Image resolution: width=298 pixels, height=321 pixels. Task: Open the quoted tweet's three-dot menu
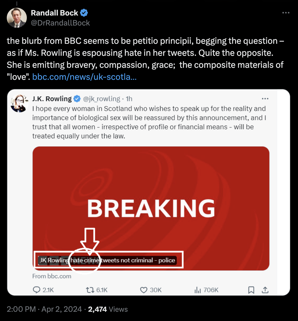point(265,99)
